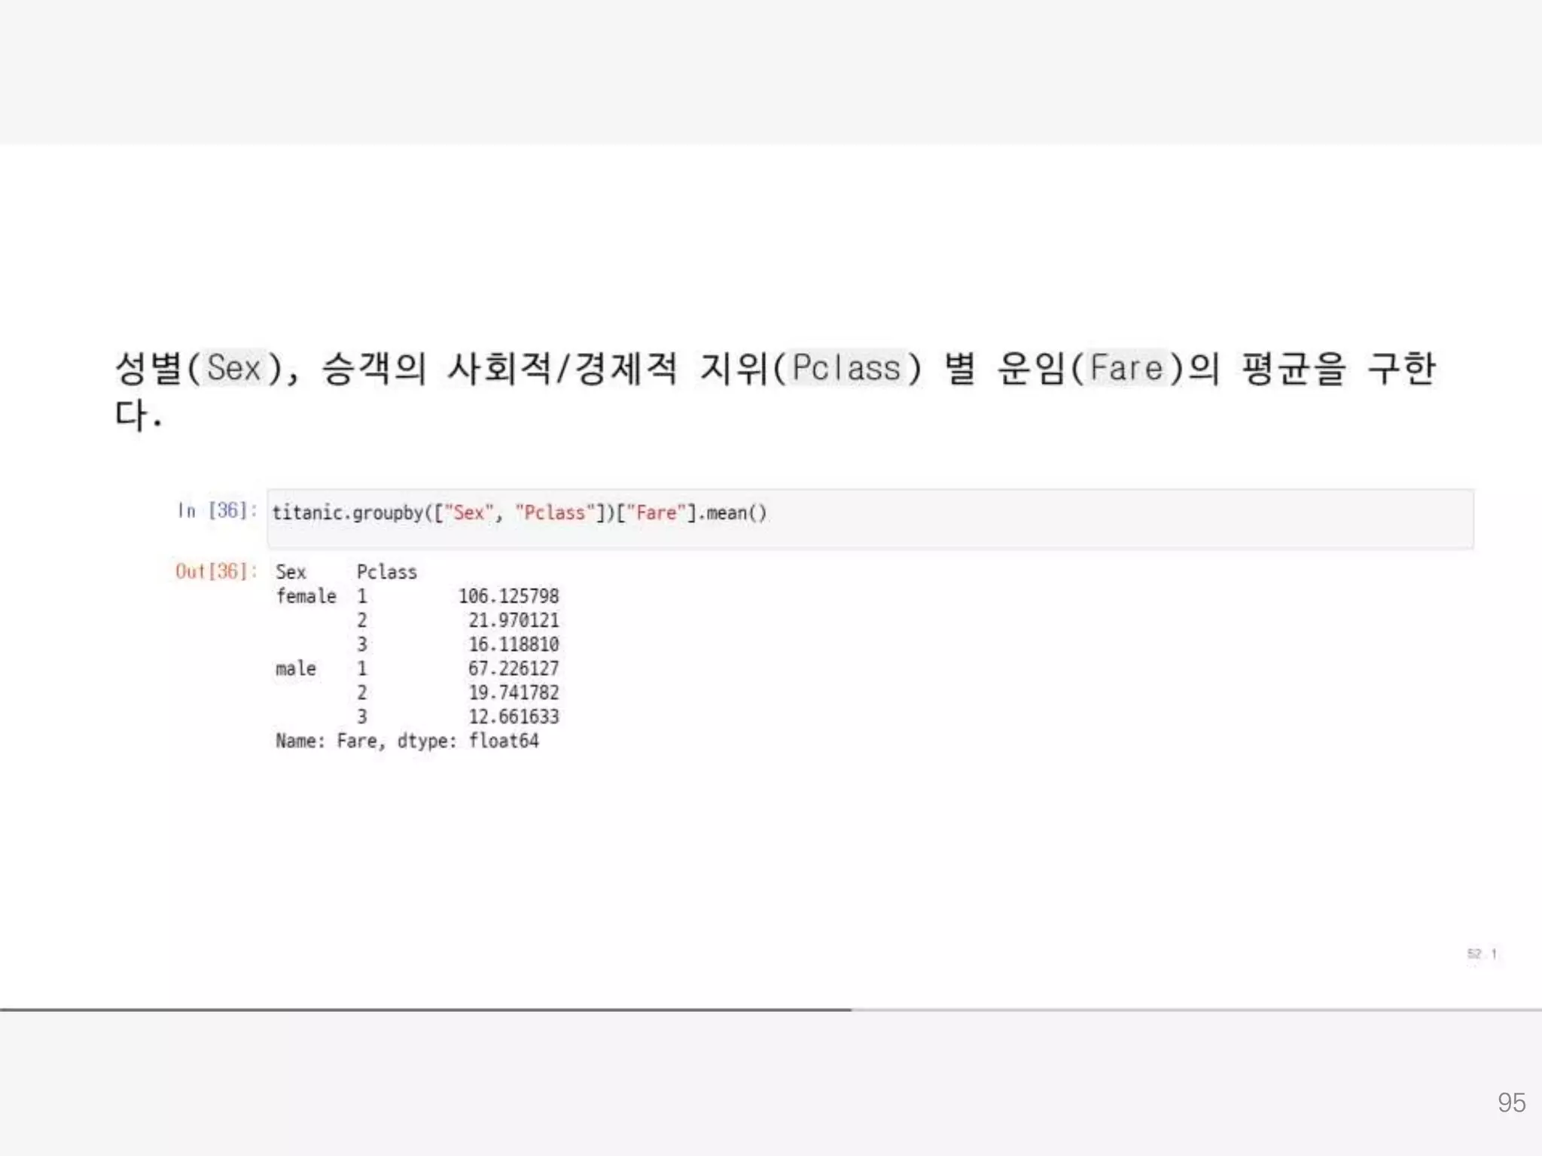Click the Out[36] output prompt label
This screenshot has width=1542, height=1156.
pyautogui.click(x=215, y=571)
